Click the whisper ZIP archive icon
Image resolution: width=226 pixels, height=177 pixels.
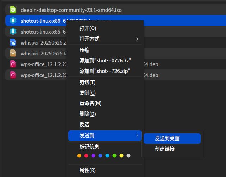13,42
